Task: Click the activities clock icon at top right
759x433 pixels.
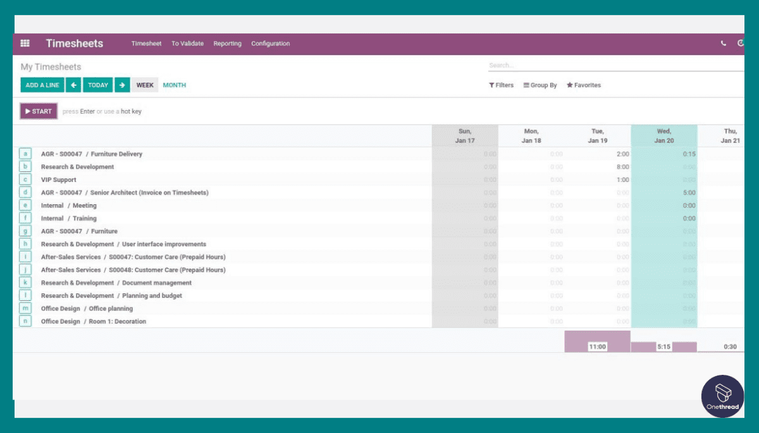Action: pos(741,43)
